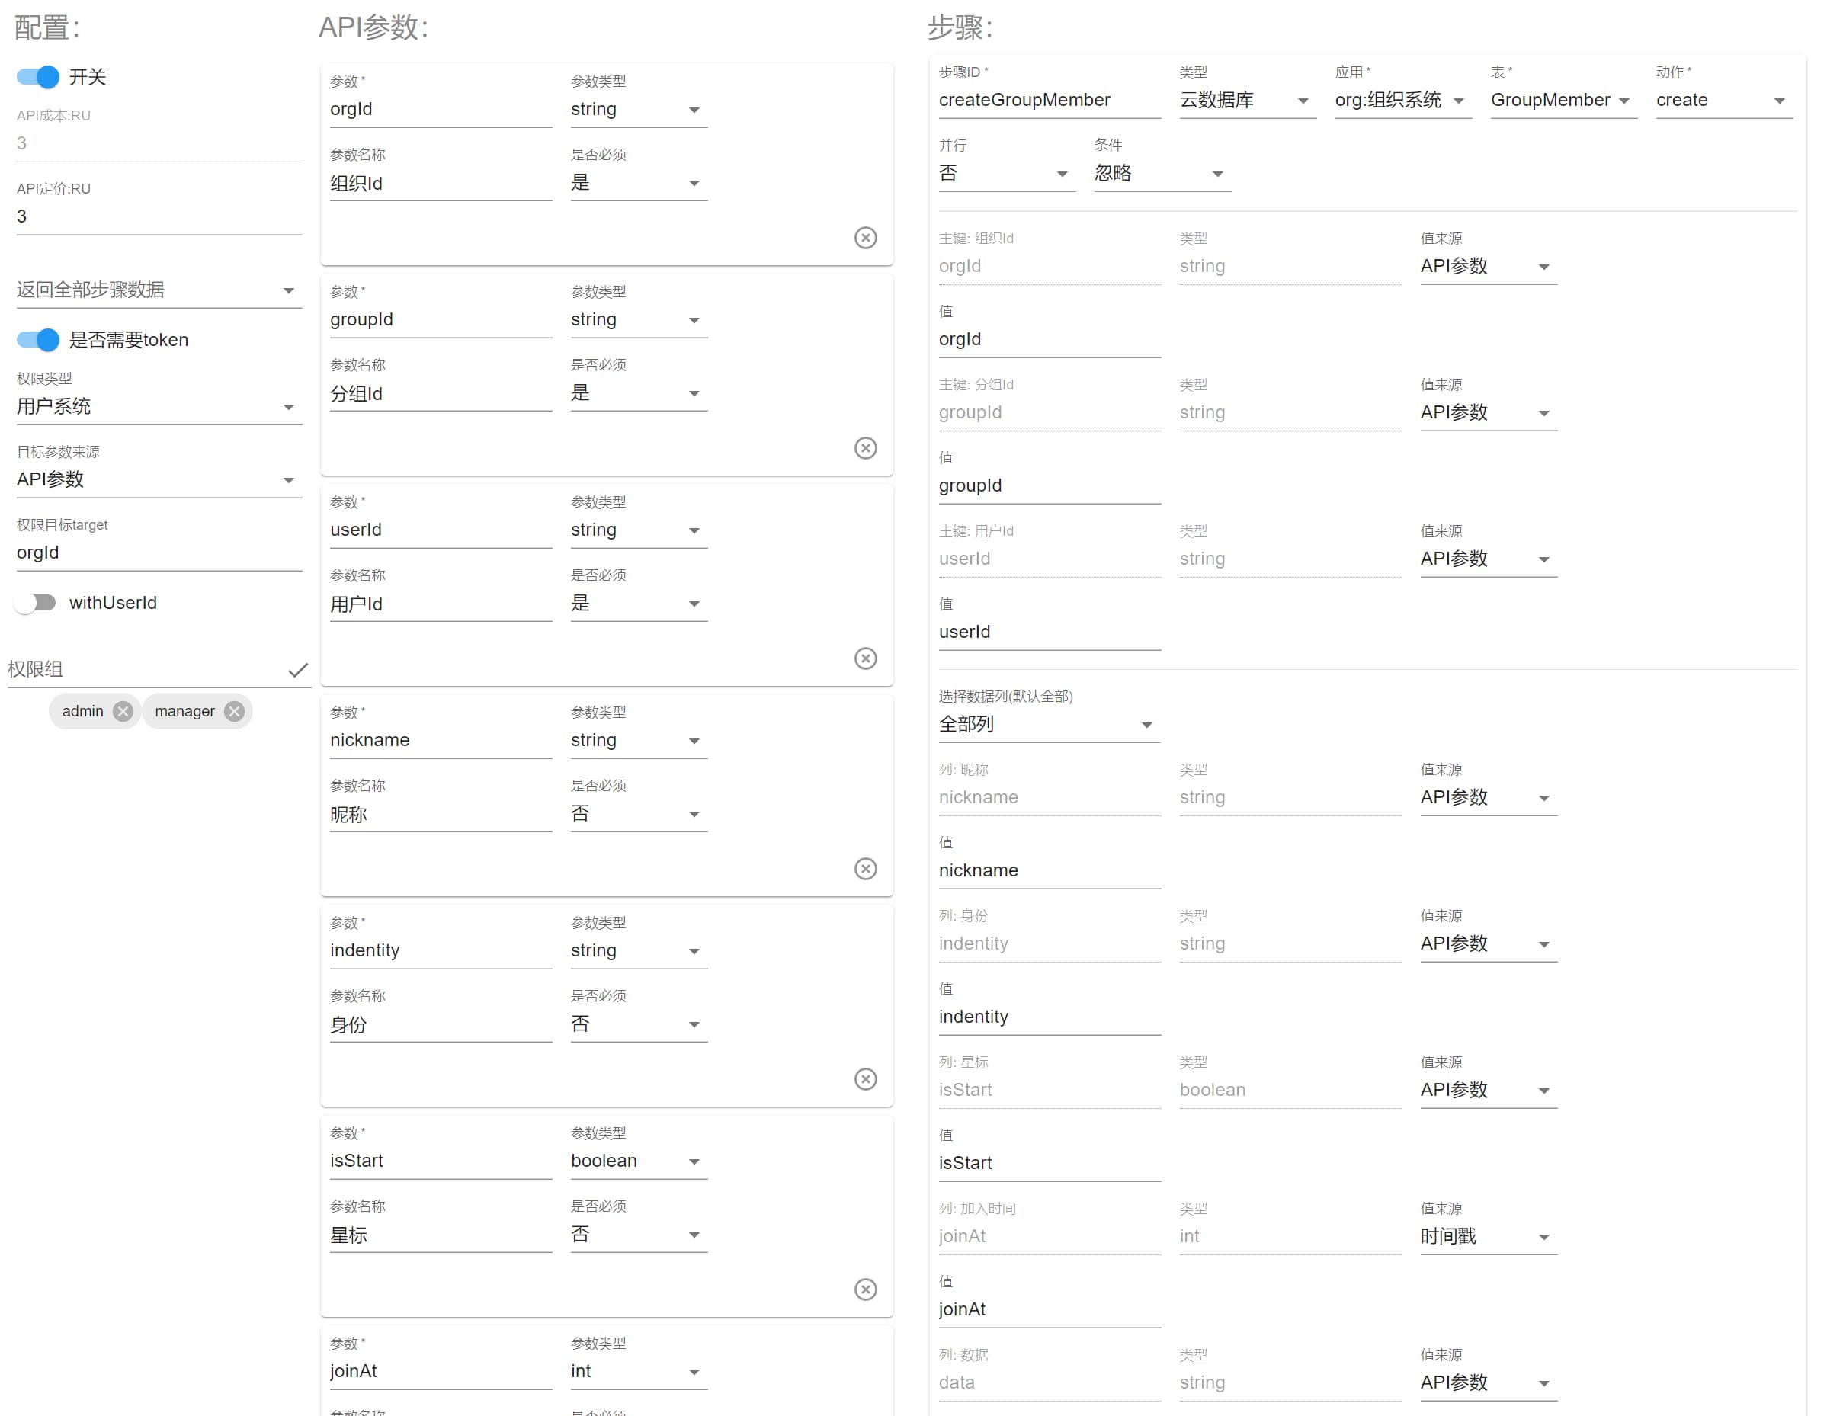
Task: Remove the orgId parameter card
Action: [865, 238]
